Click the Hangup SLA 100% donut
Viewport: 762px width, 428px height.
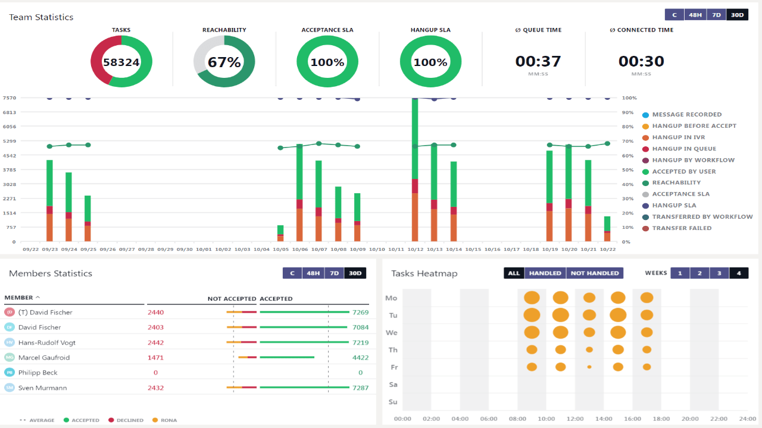[x=430, y=62]
